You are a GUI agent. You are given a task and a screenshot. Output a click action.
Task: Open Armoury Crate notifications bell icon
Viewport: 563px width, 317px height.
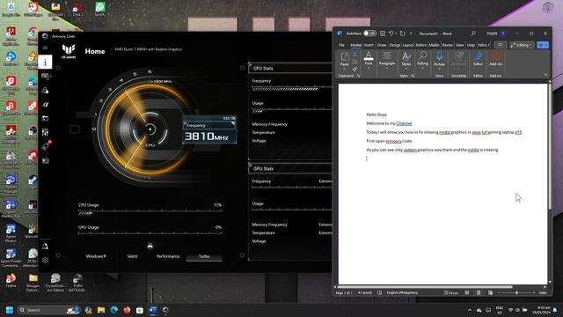(45, 247)
